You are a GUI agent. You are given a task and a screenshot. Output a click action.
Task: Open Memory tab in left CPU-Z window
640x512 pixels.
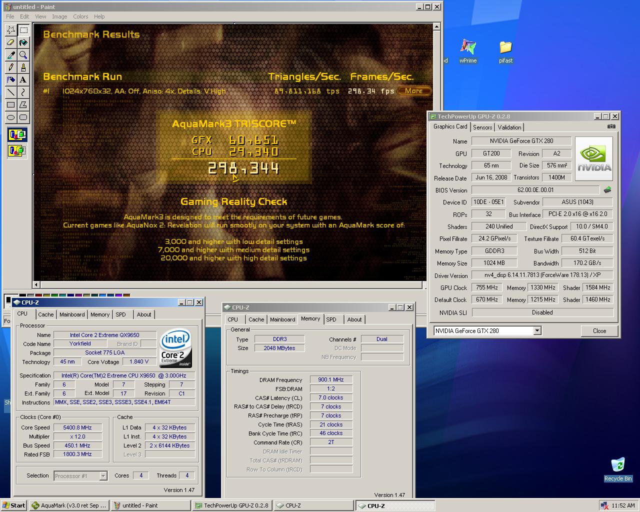pos(100,314)
